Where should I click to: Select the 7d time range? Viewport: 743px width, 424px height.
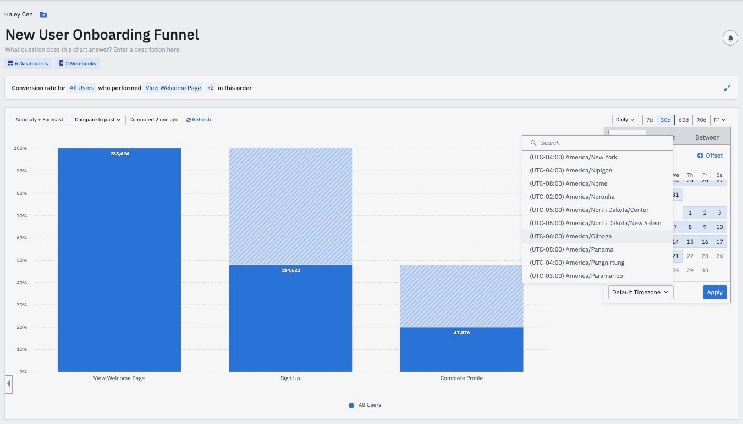coord(650,120)
